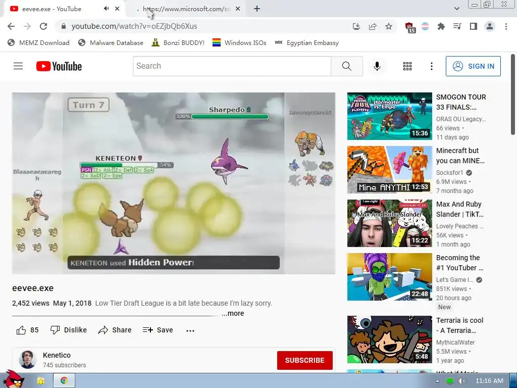Mute the eevee.exe tab audio icon
Viewport: 517px width, 388px height.
(106, 9)
